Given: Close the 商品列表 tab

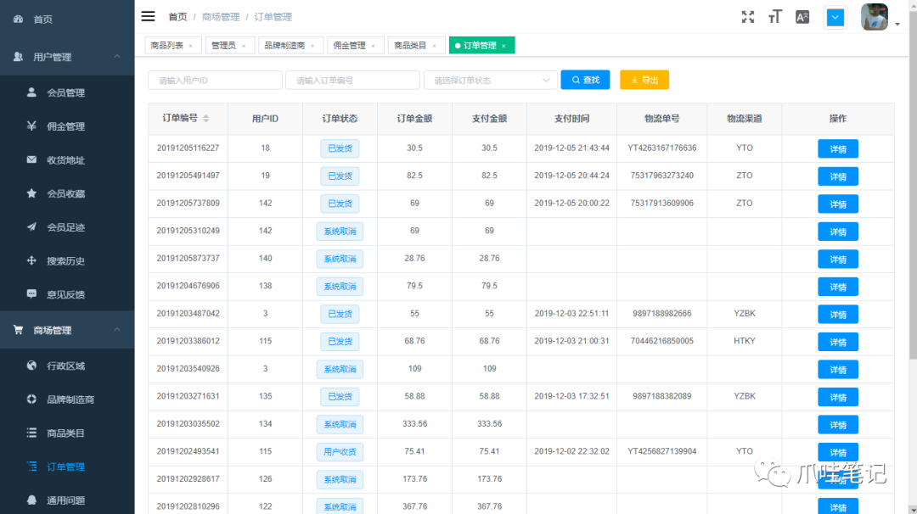Looking at the screenshot, I should (x=190, y=46).
